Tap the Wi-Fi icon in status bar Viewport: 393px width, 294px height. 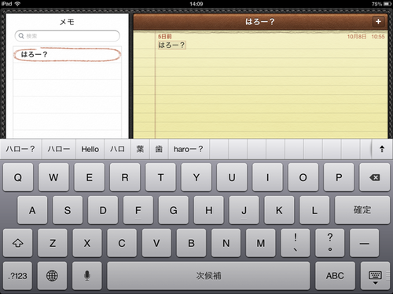point(17,4)
